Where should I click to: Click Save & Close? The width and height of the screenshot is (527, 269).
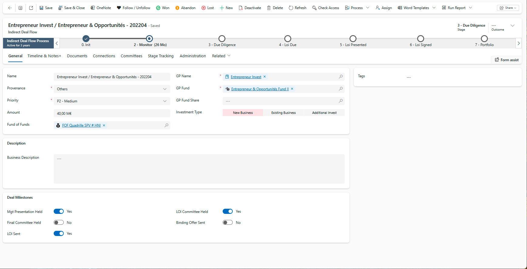tap(72, 8)
